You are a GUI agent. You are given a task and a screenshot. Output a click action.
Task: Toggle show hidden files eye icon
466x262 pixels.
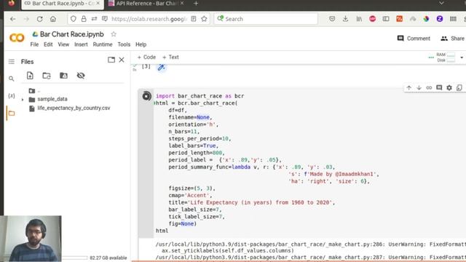tap(81, 76)
